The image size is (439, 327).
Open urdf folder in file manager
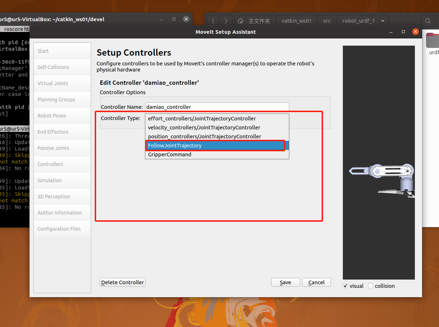tap(433, 44)
